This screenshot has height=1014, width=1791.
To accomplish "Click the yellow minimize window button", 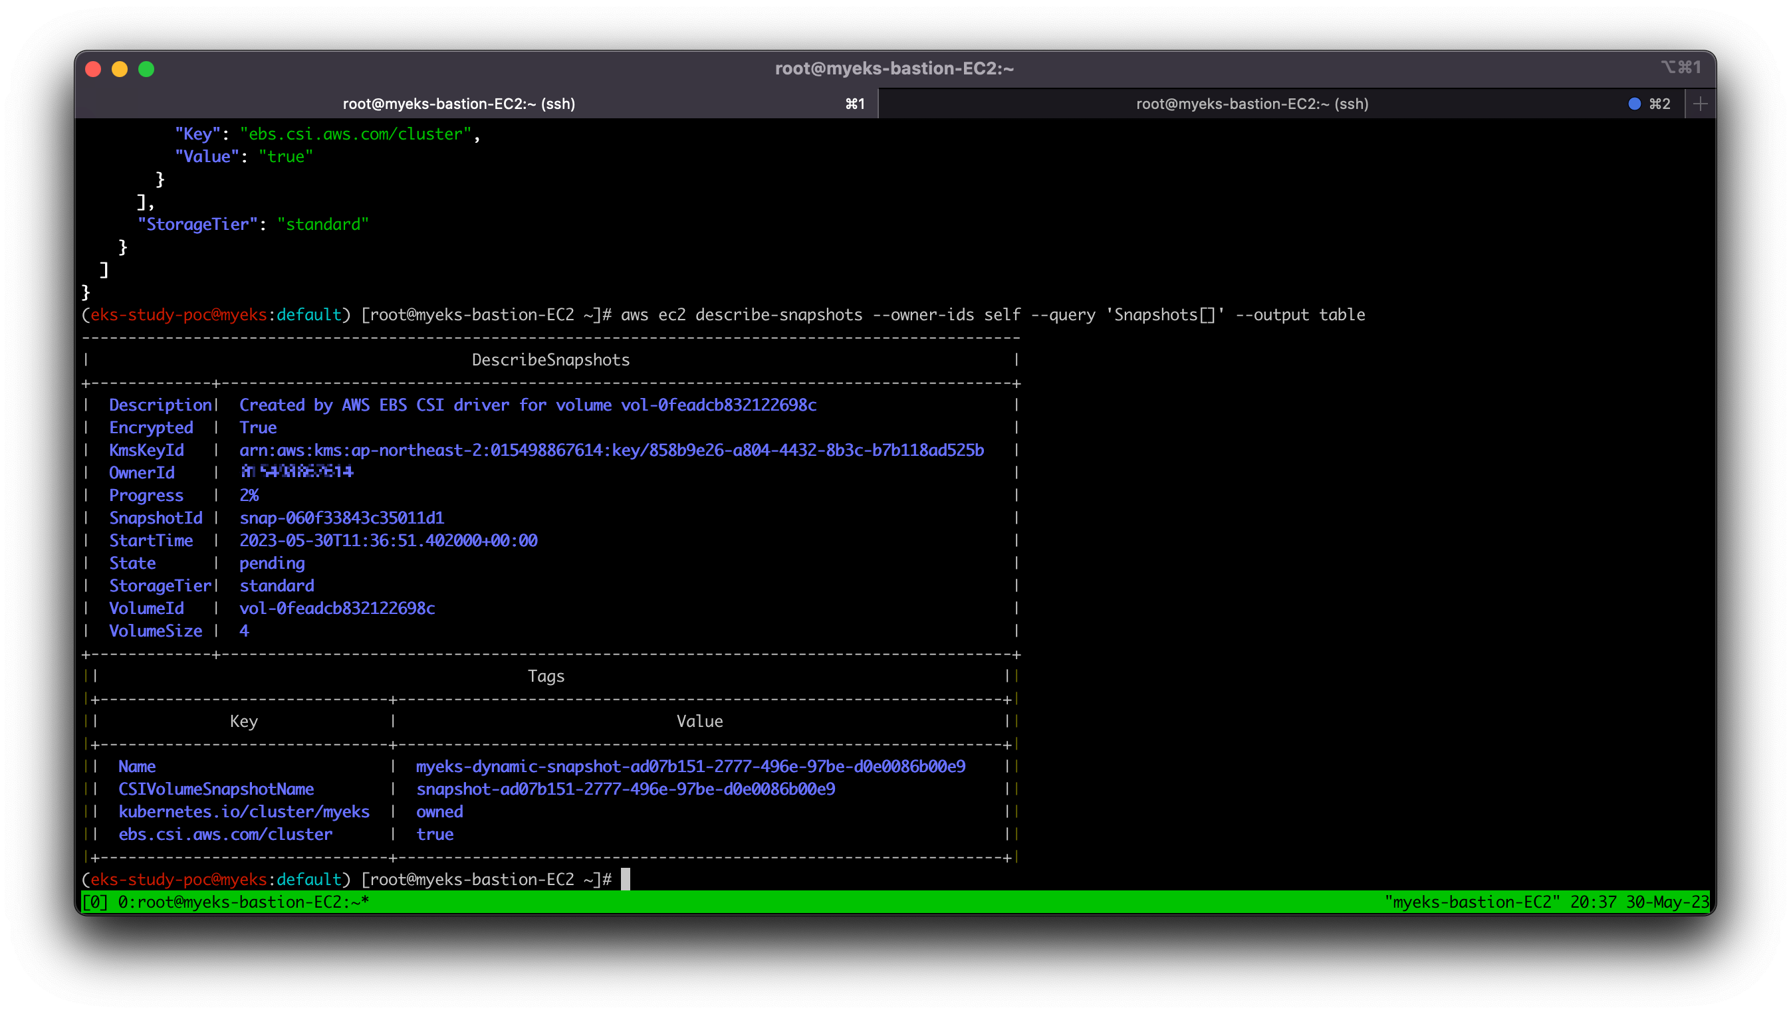I will pyautogui.click(x=120, y=69).
